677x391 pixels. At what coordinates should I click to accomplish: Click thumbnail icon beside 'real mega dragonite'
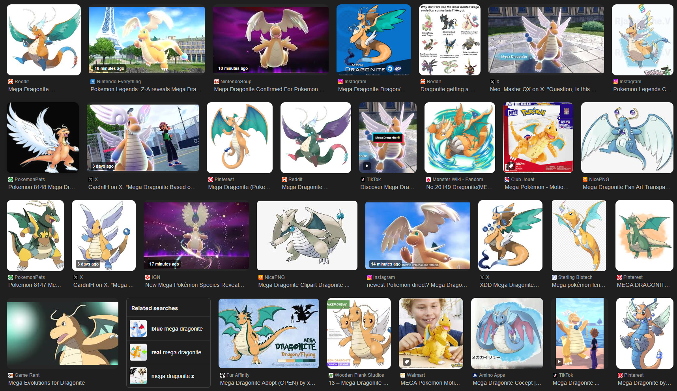tap(138, 352)
